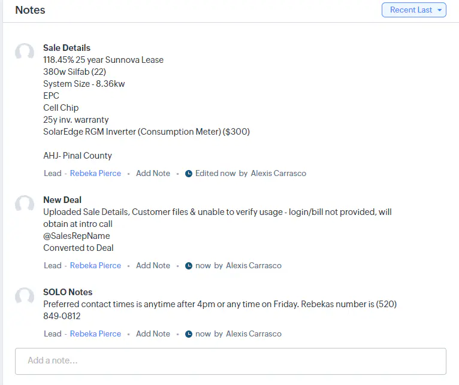459x385 pixels.
Task: Click 'Preferred contact times' note line
Action: 220,304
